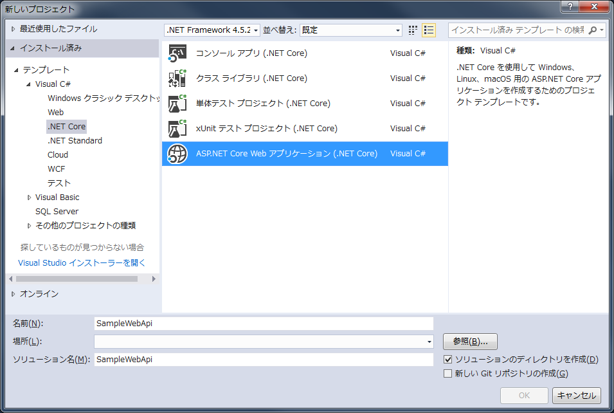Click the Console App (.NET Core) template icon
The width and height of the screenshot is (614, 413).
(x=177, y=53)
